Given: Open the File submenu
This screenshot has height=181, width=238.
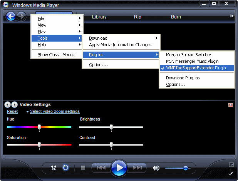Looking at the screenshot, I should (x=57, y=18).
